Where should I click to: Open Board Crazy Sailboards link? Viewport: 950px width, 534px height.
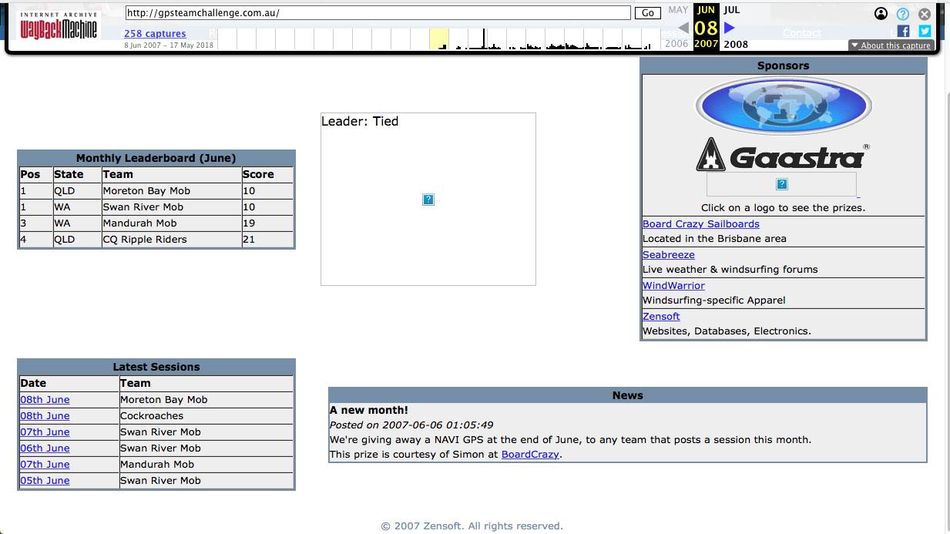point(700,223)
